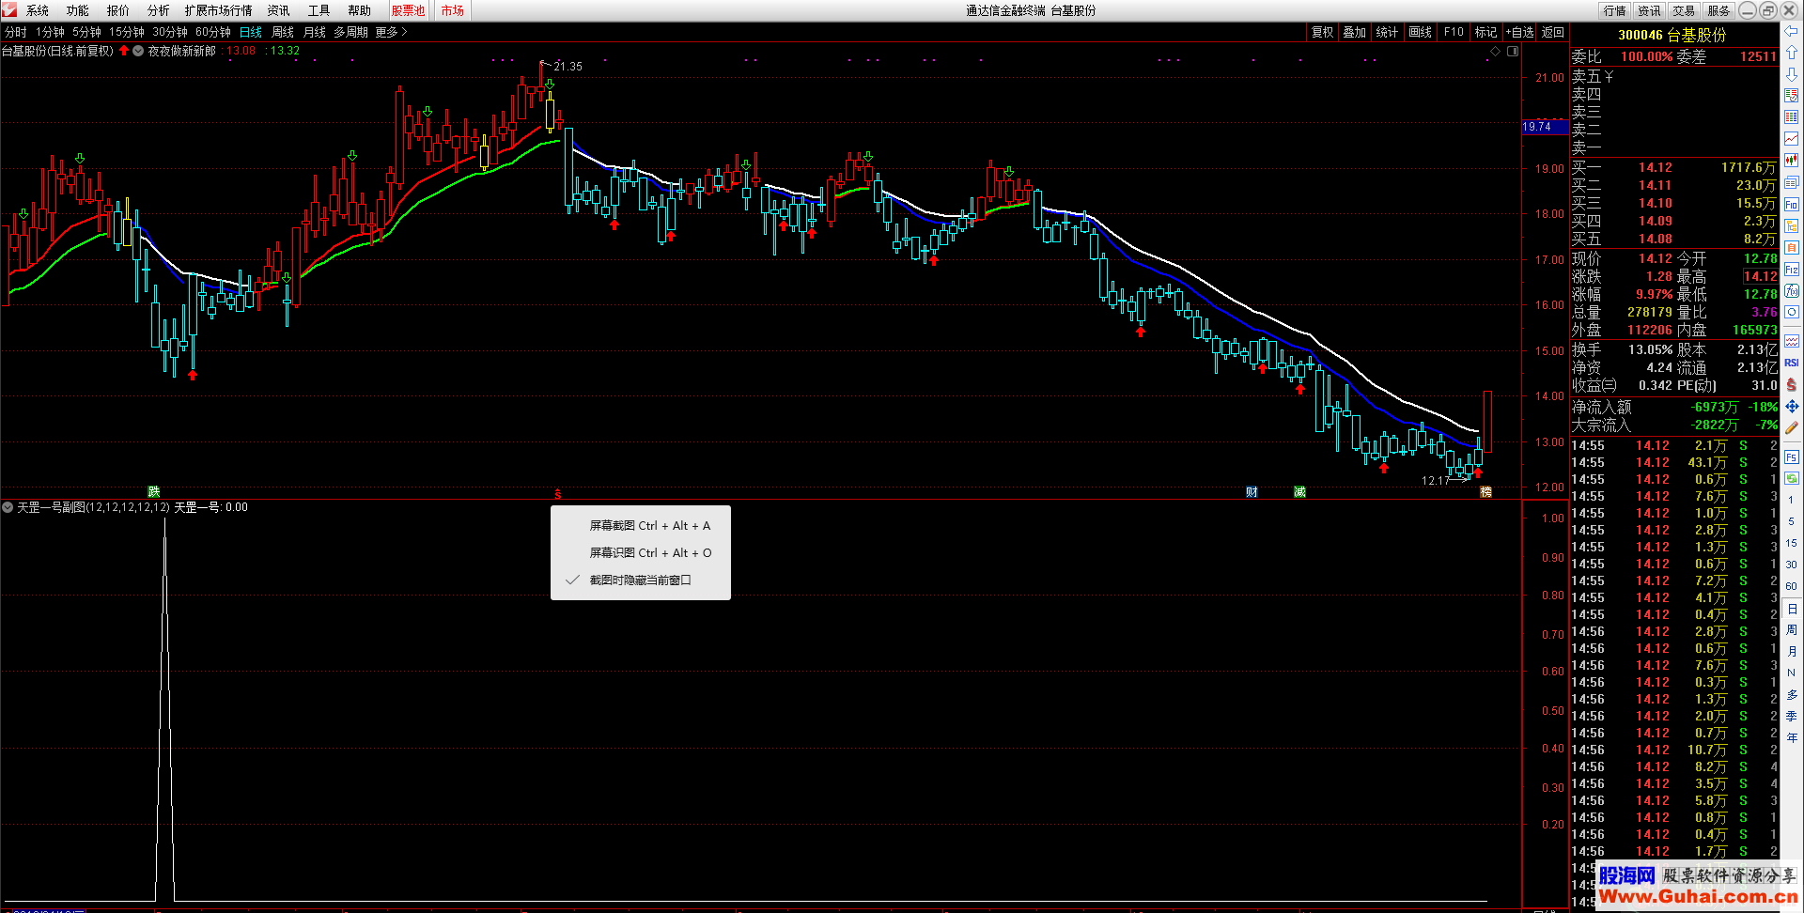
Task: Open the 系统 menu
Action: pos(38,10)
